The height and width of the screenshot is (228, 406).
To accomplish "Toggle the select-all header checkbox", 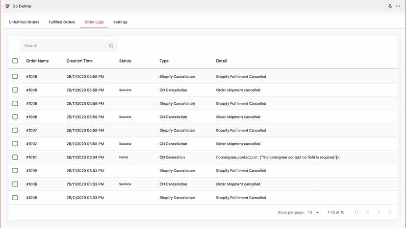I will click(15, 61).
